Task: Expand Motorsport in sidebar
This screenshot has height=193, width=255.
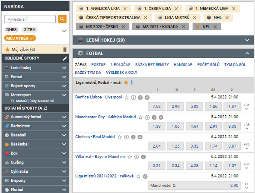Action: (35, 97)
